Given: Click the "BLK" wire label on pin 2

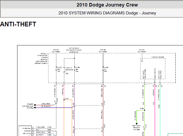Looking at the screenshot, I should [38, 130].
